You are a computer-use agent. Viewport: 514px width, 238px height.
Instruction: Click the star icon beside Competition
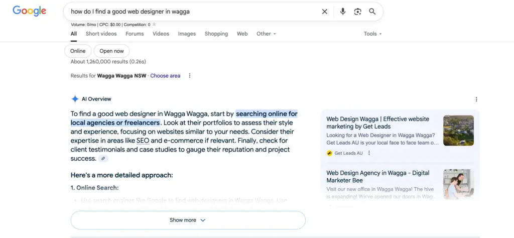click(155, 24)
